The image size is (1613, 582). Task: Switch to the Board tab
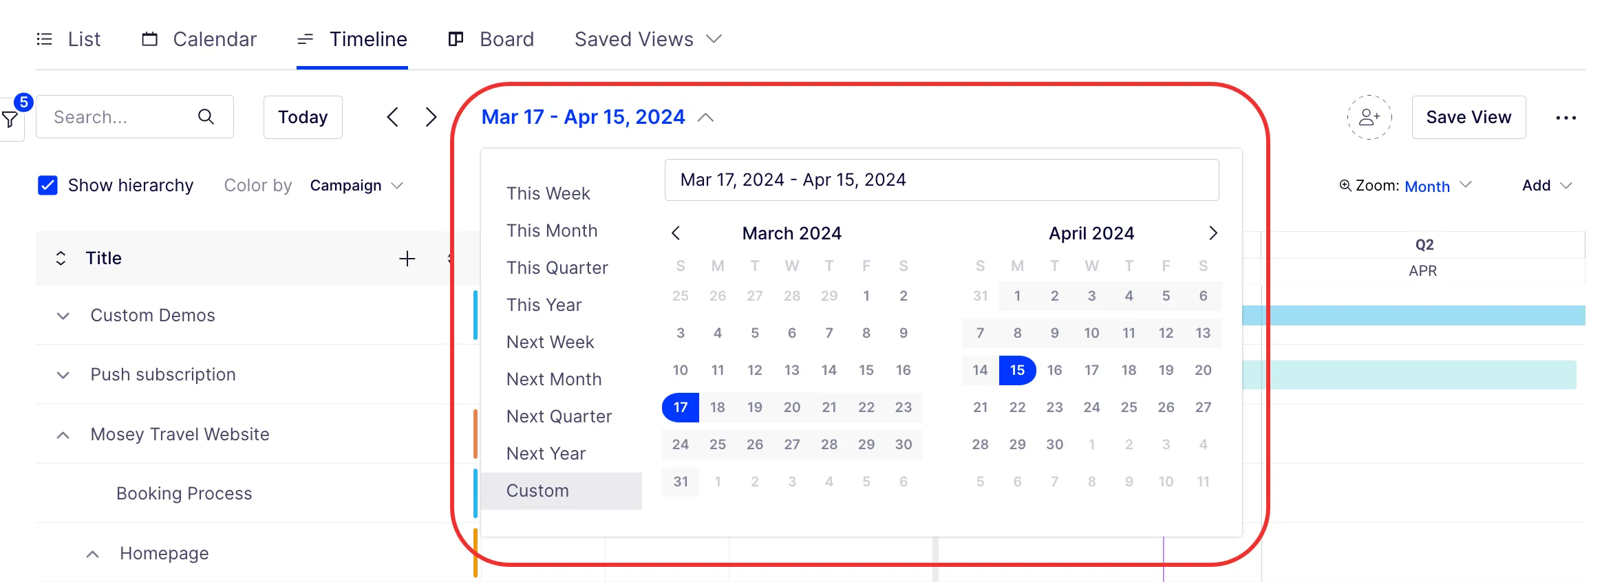(x=491, y=39)
